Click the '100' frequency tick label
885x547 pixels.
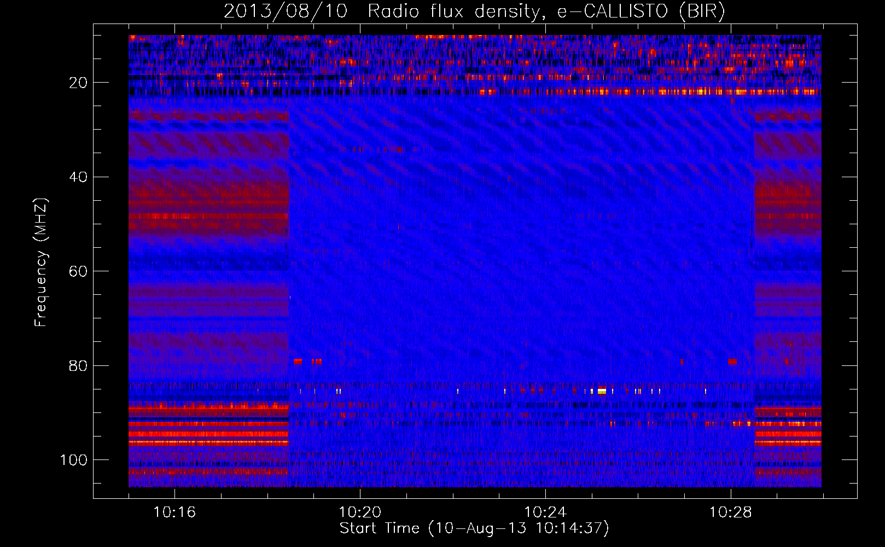click(x=74, y=460)
